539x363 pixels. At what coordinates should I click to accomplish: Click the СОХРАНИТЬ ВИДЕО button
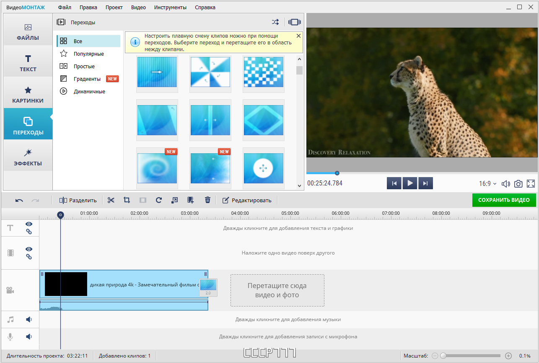[x=504, y=200]
